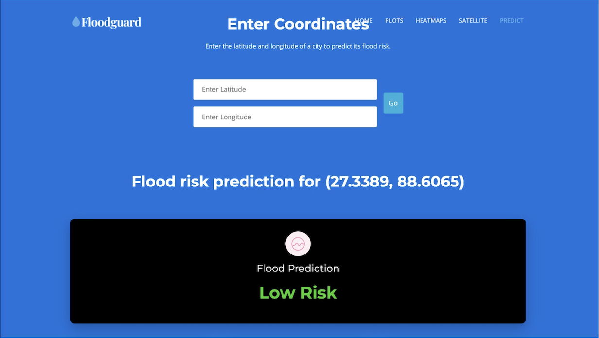This screenshot has width=599, height=338.
Task: Click the pink wave flood prediction icon
Action: (x=298, y=243)
